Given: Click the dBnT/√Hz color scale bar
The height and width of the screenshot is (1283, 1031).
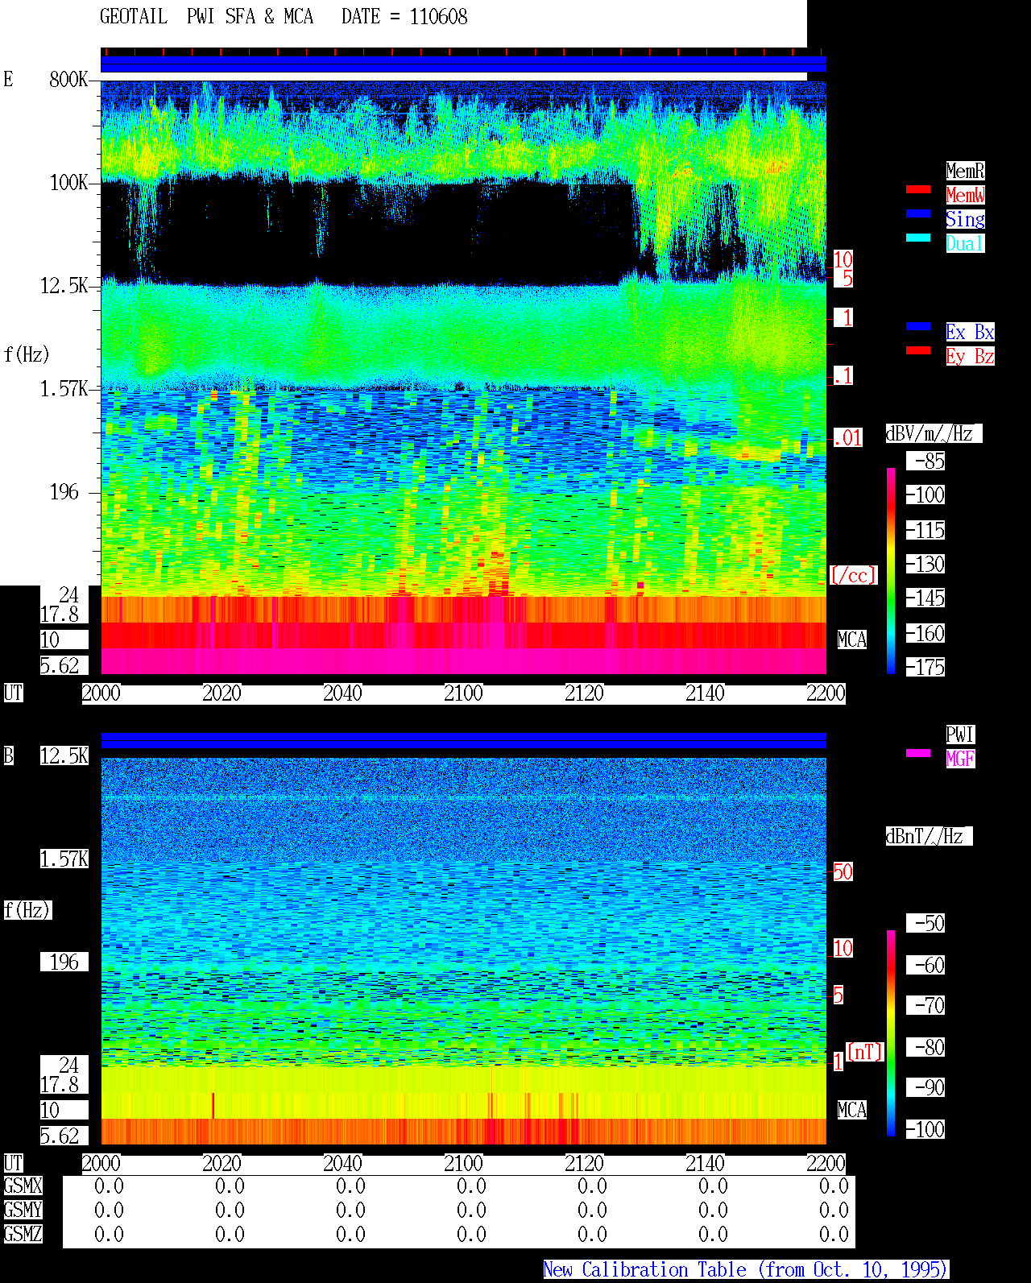Looking at the screenshot, I should tap(891, 1033).
